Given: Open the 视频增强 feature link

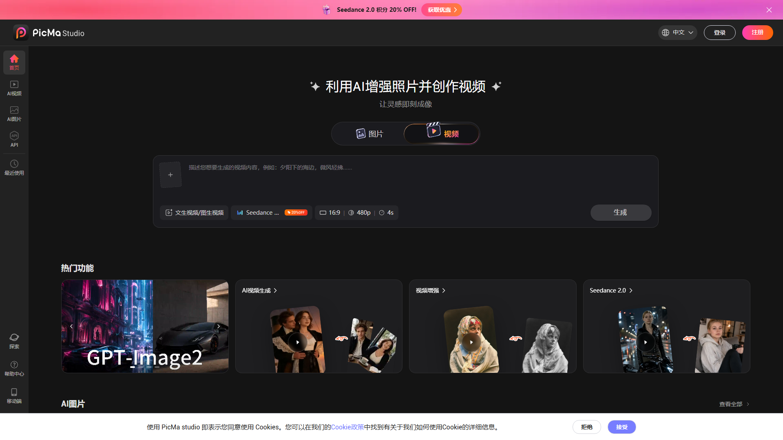Looking at the screenshot, I should pos(431,290).
